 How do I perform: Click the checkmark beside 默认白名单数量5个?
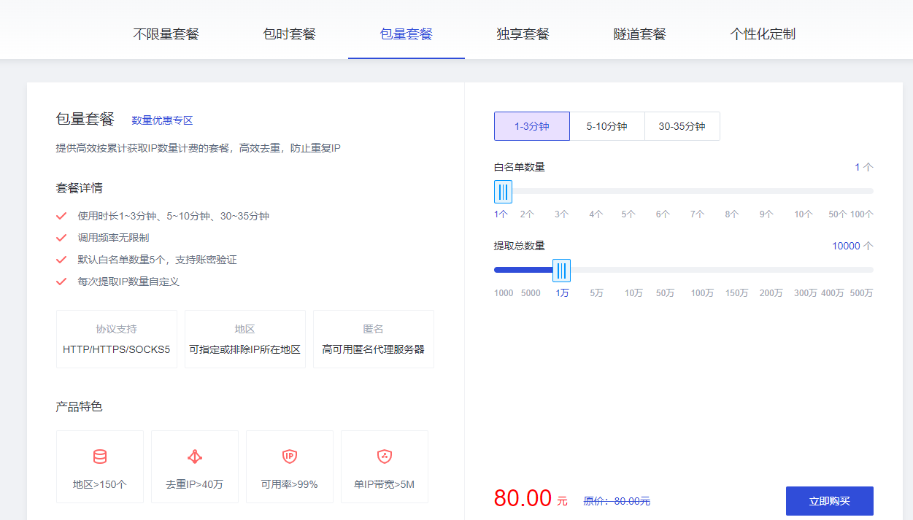coord(62,260)
